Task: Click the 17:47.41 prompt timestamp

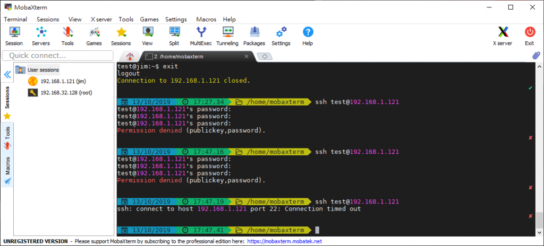Action: pos(208,230)
